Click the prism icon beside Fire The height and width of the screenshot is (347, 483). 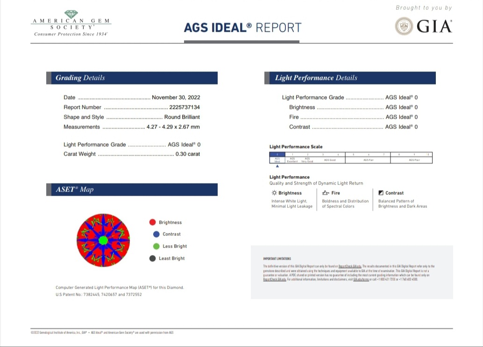pos(326,193)
